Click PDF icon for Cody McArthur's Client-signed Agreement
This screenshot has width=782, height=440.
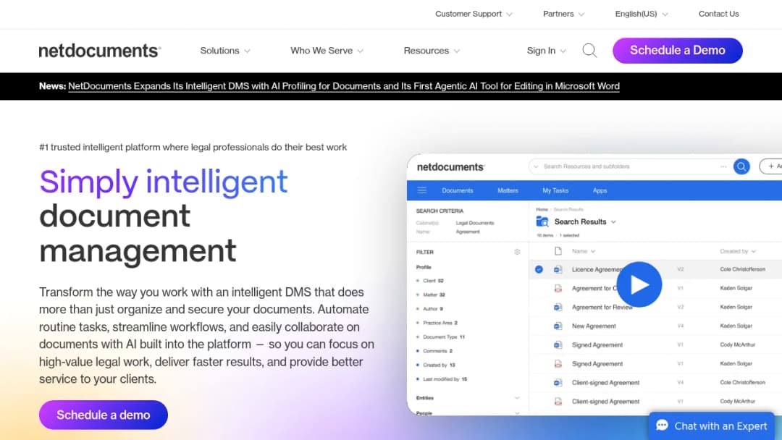(x=558, y=402)
